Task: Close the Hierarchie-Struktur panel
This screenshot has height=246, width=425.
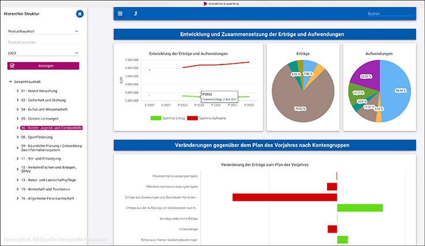Action: click(x=80, y=13)
